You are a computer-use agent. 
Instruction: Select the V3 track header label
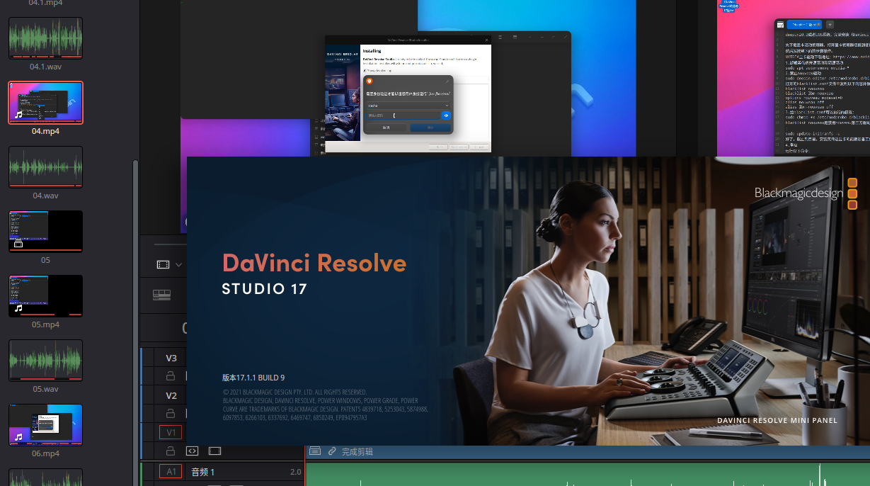171,358
